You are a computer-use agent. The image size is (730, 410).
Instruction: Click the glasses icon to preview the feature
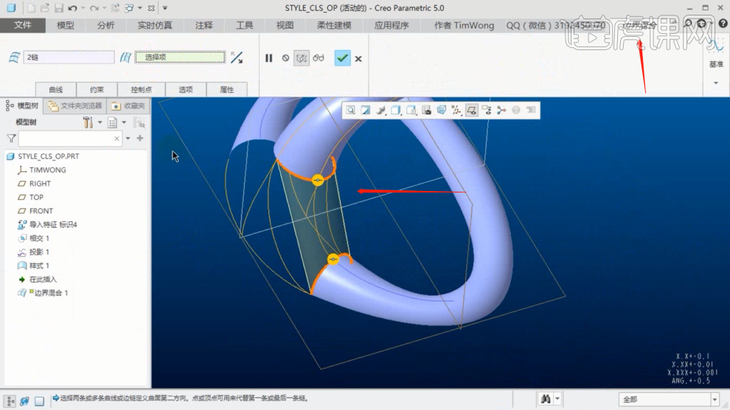(x=319, y=58)
